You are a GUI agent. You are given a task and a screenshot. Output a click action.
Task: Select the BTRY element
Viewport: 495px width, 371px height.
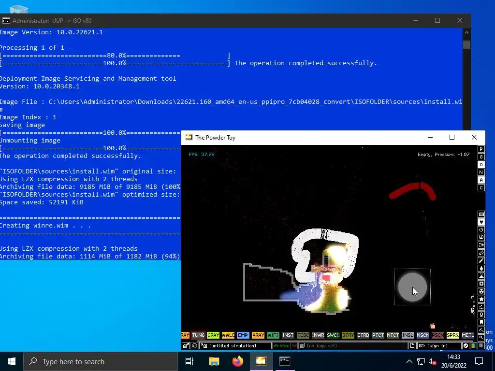coord(348,335)
